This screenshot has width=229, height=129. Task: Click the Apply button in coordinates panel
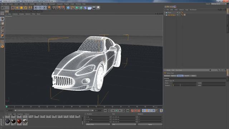[x=150, y=124]
